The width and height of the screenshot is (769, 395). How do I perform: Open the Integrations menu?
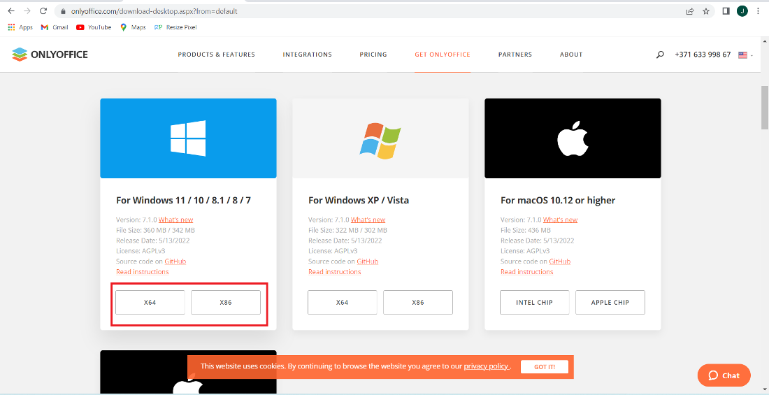click(x=308, y=55)
